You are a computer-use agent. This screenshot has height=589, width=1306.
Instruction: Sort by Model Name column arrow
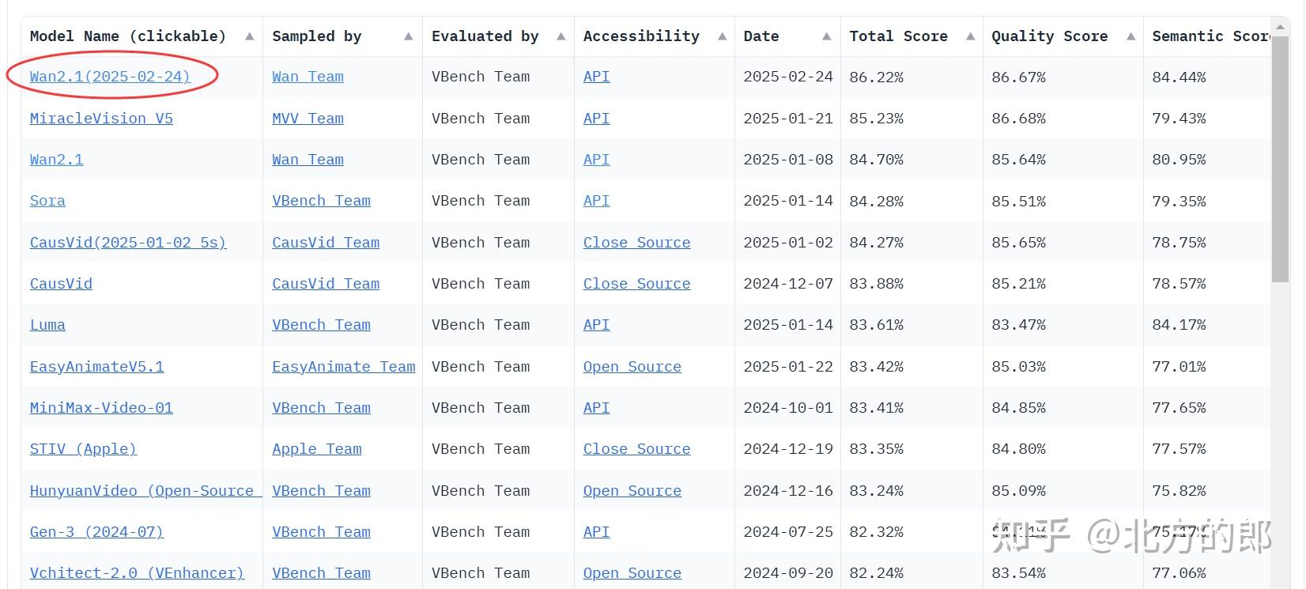coord(250,36)
